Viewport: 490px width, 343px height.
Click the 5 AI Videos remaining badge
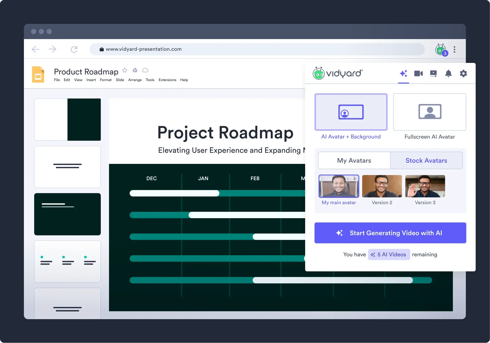click(x=389, y=254)
